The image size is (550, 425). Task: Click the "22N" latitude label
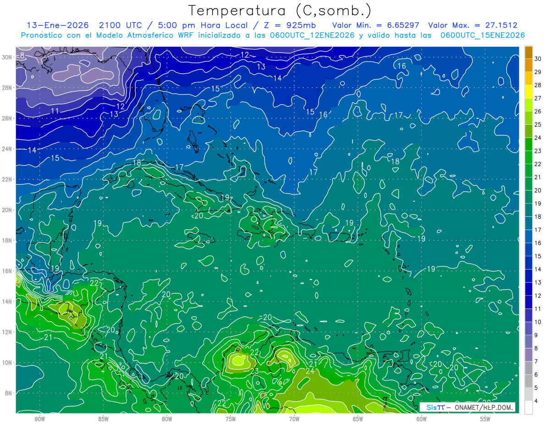point(7,179)
